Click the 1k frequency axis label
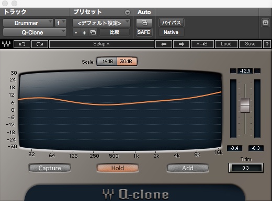This screenshot has width=272, height=201. pyautogui.click(x=136, y=156)
